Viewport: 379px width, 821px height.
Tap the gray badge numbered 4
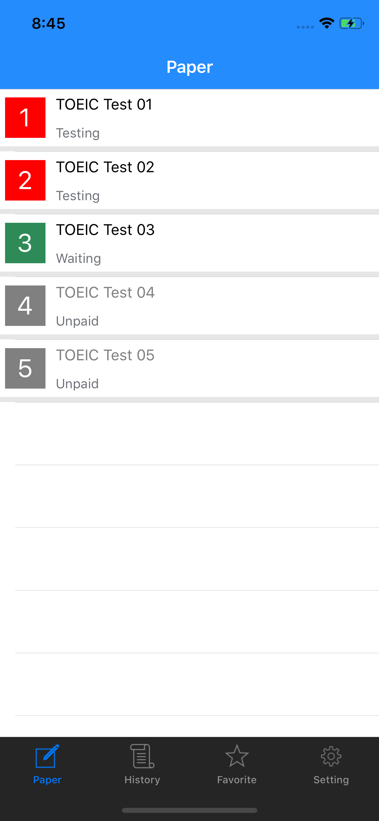(x=25, y=306)
